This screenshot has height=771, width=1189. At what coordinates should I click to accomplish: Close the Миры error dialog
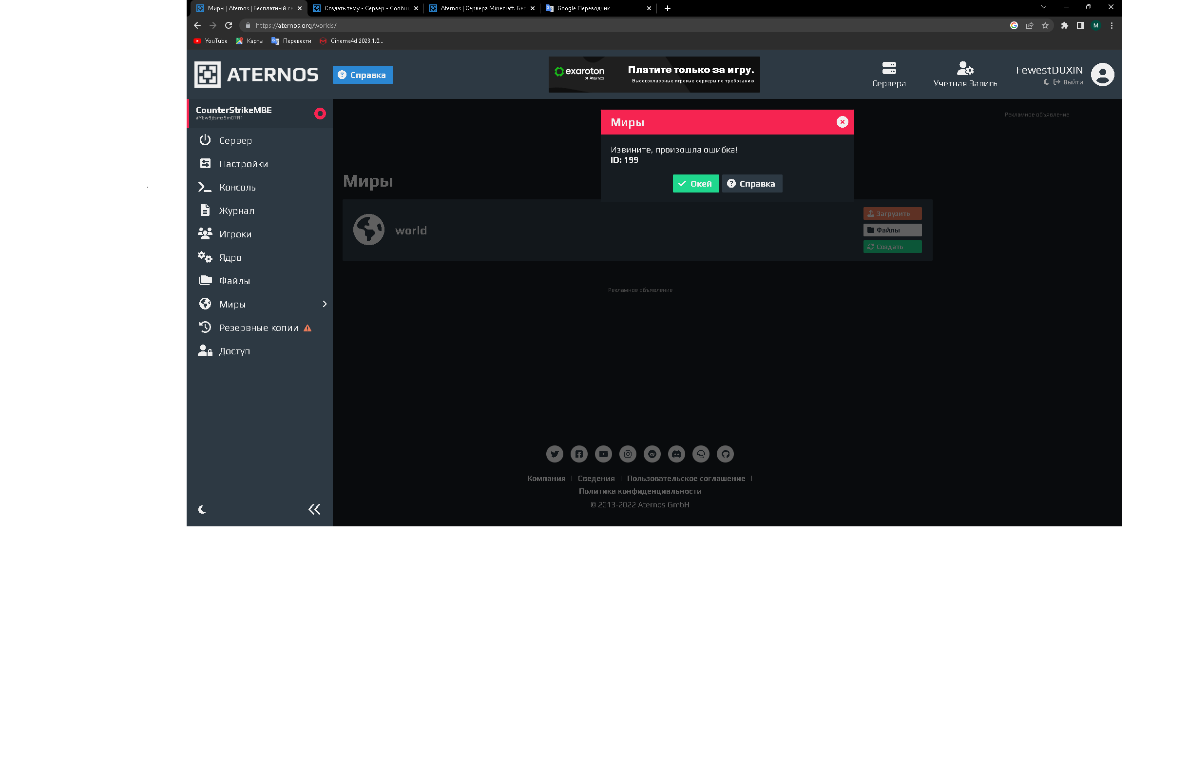(x=842, y=122)
